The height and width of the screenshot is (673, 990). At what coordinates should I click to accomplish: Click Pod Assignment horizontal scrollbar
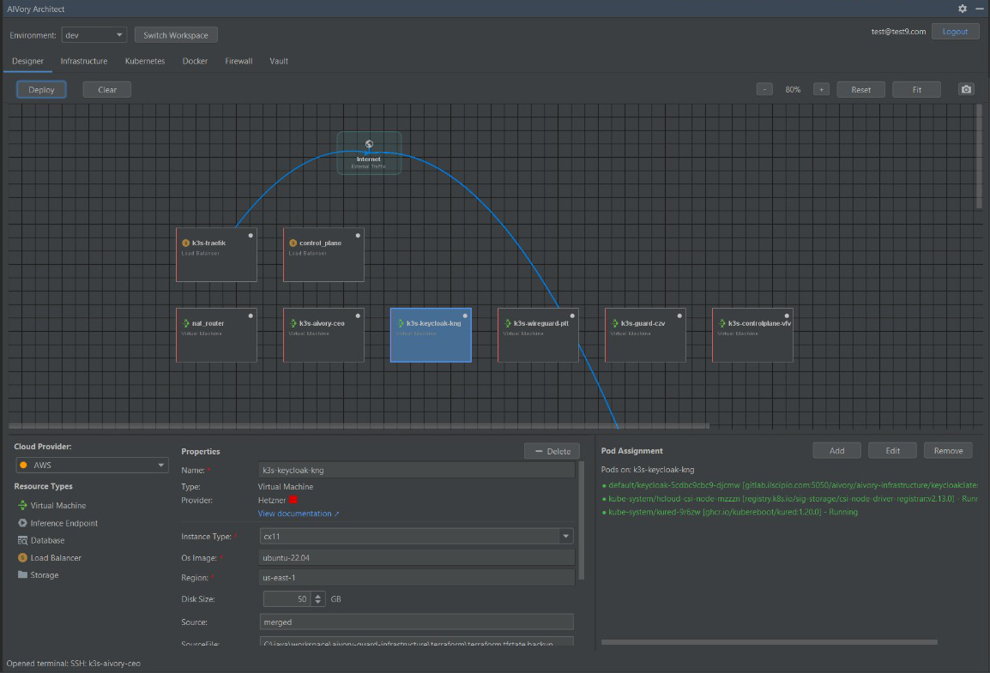pyautogui.click(x=769, y=642)
